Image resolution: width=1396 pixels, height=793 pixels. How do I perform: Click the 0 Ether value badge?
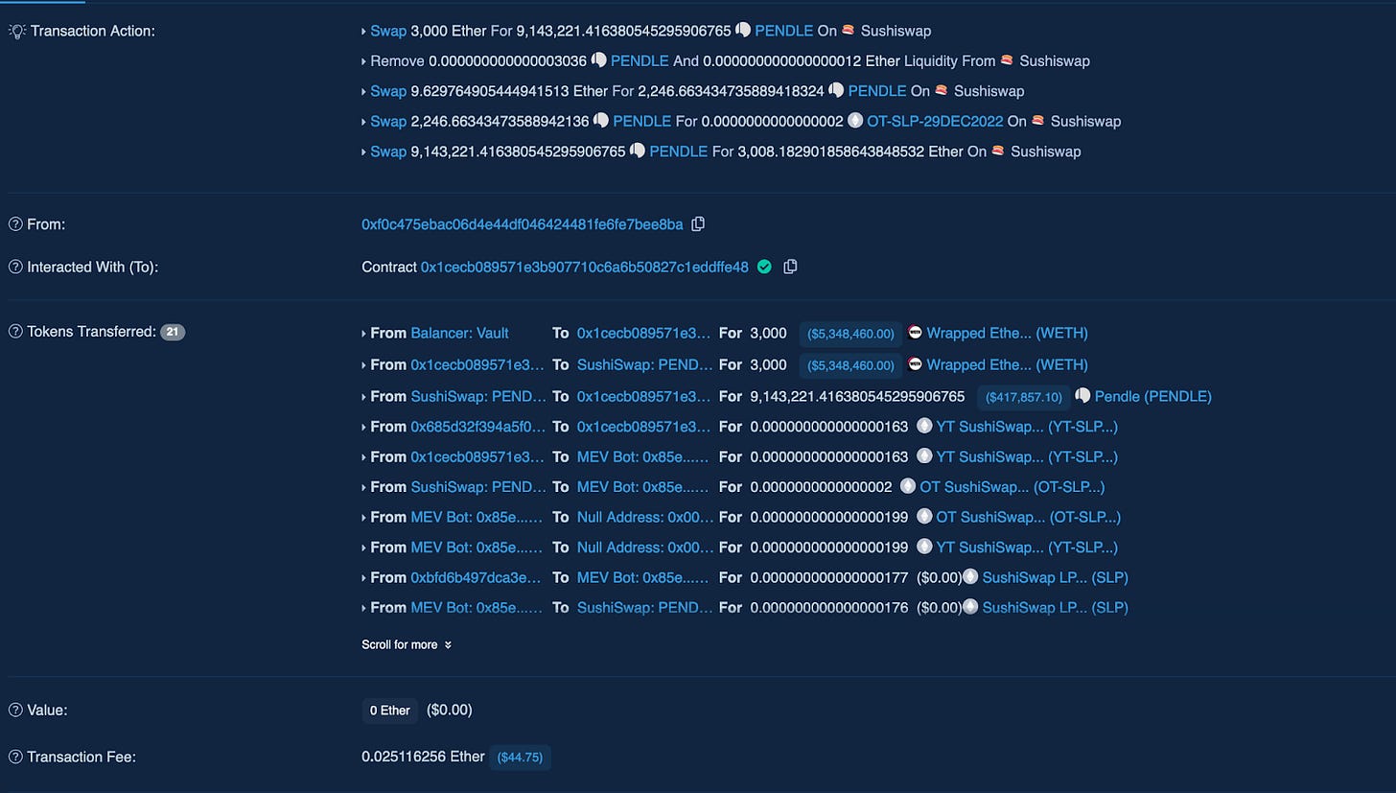point(390,711)
